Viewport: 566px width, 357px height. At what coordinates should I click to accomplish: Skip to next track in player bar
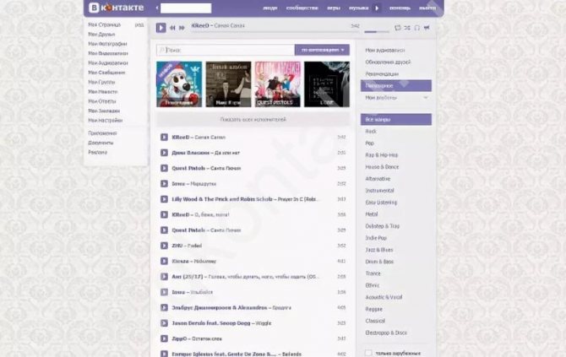click(x=182, y=28)
